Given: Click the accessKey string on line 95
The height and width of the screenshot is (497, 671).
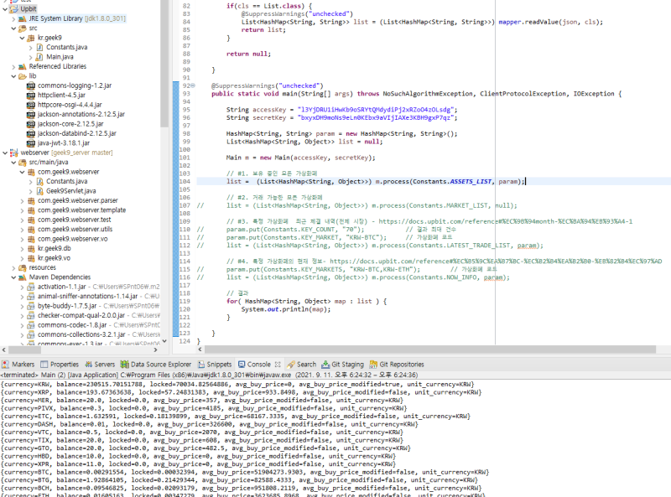Looking at the screenshot, I should click(377, 110).
